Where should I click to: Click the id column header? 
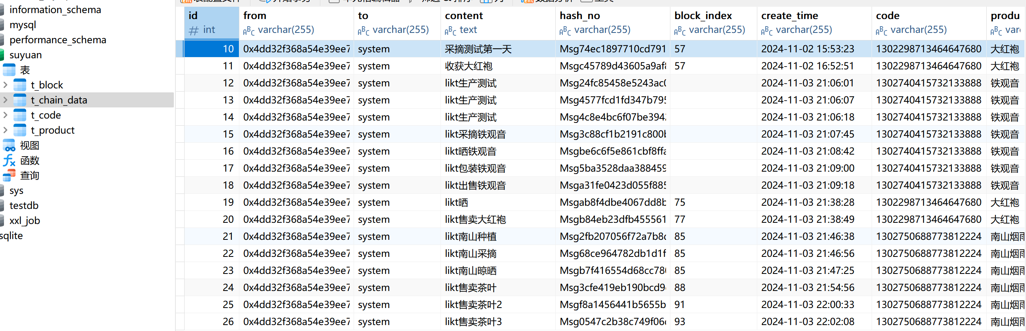(x=212, y=23)
